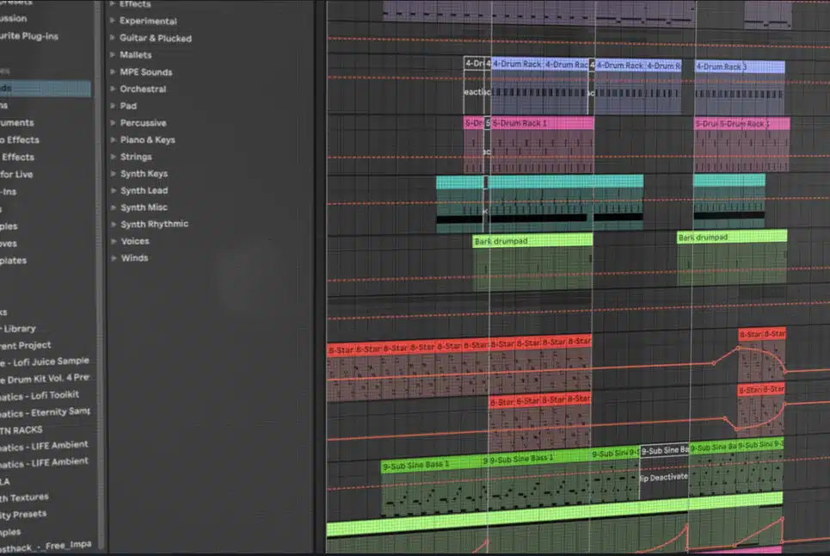Expand the Mallets category arrow
This screenshot has width=830, height=556.
(112, 54)
